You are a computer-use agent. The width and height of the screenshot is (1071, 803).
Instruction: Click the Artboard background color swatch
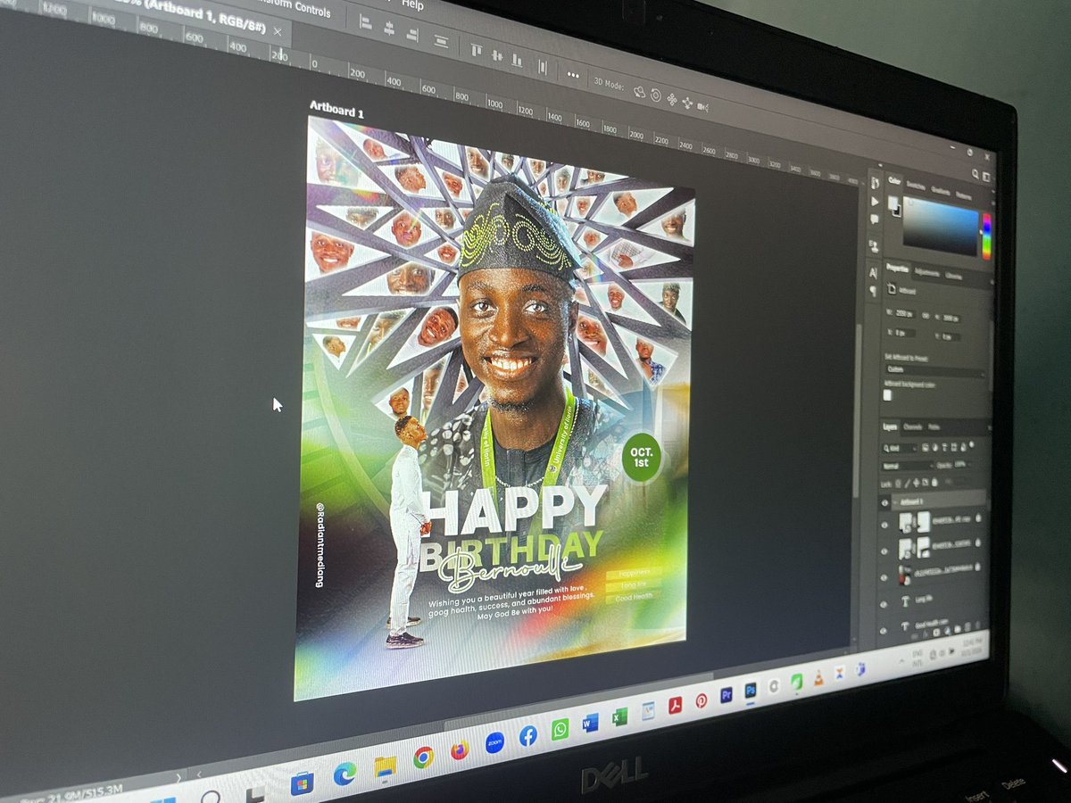click(888, 394)
